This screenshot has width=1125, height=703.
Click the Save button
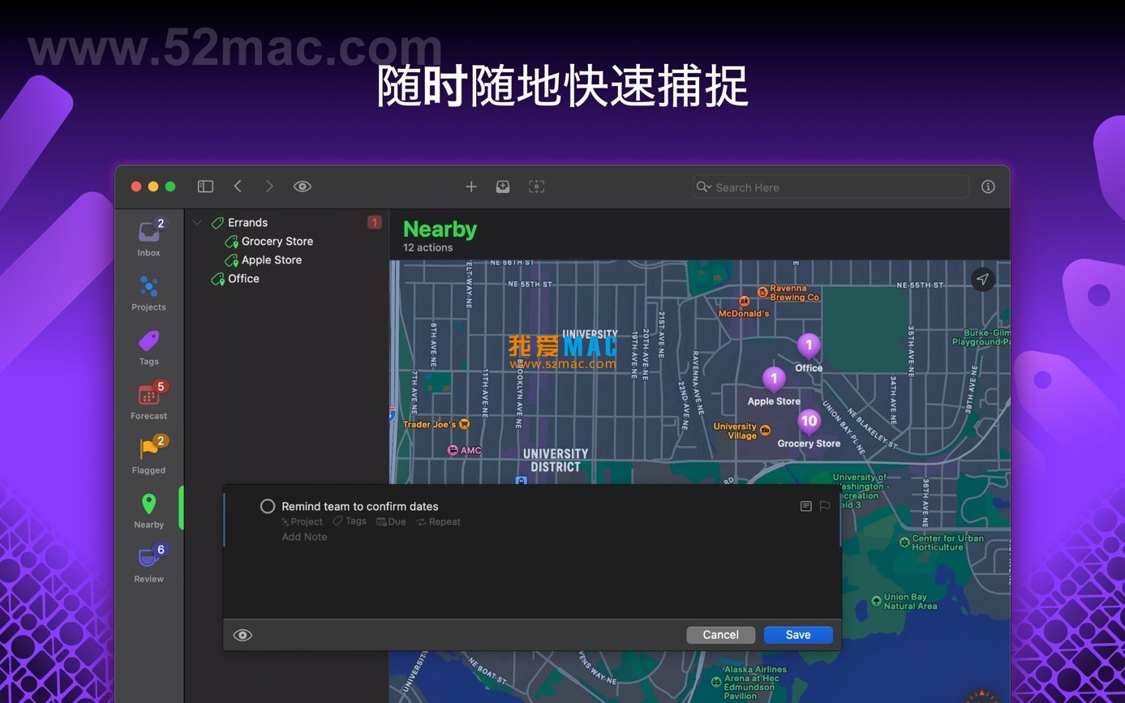tap(798, 635)
